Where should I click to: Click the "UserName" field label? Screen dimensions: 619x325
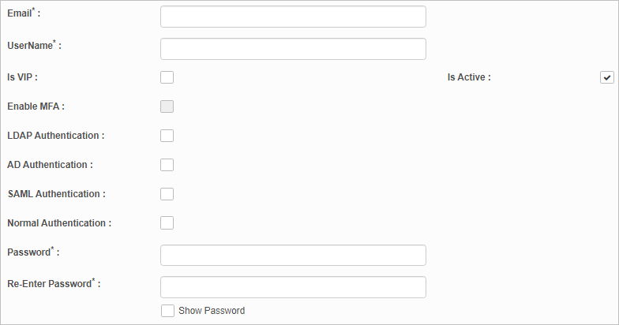click(x=30, y=47)
